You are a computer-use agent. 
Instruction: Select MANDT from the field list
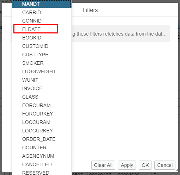point(42,4)
